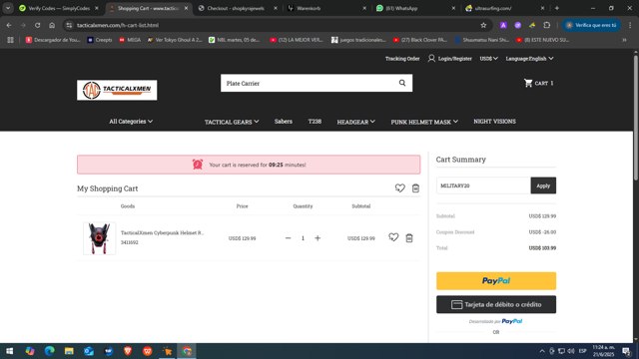The image size is (639, 359).
Task: Click Verifica que eres tú button
Action: (591, 25)
